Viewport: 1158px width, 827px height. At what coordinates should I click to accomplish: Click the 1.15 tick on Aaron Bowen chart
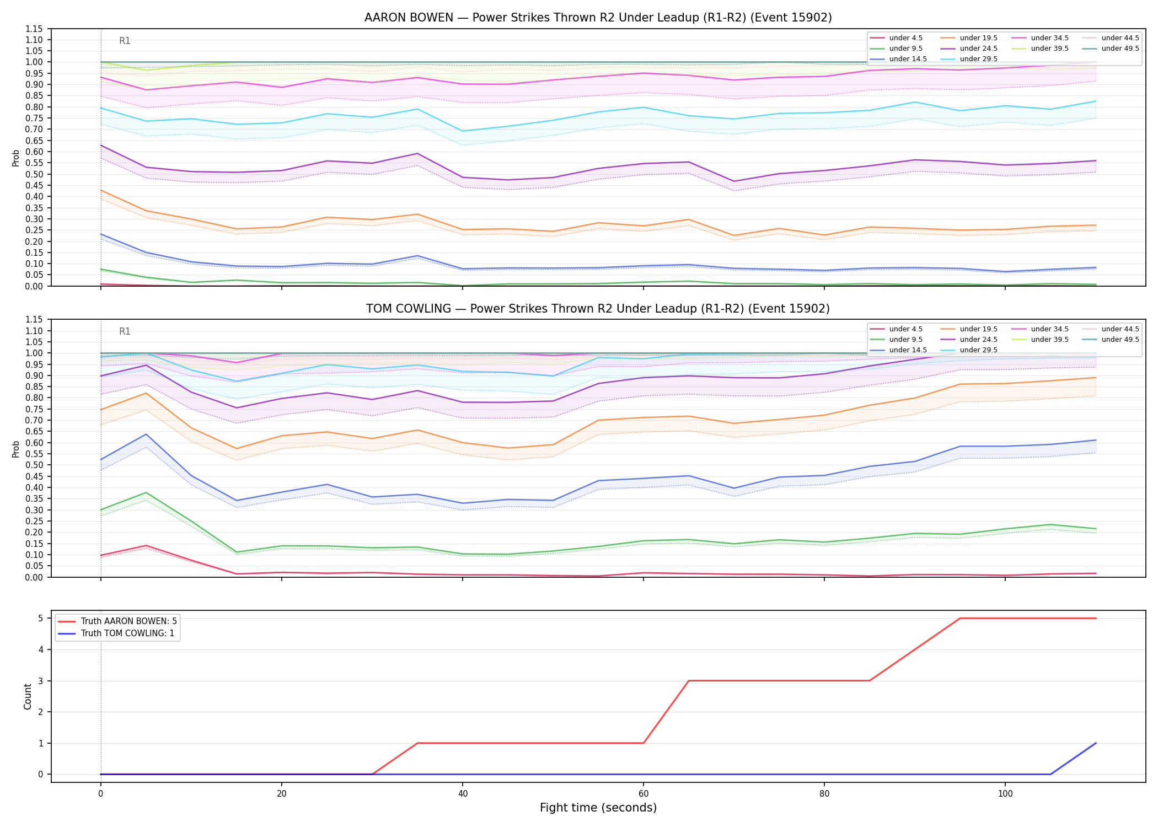tap(34, 29)
